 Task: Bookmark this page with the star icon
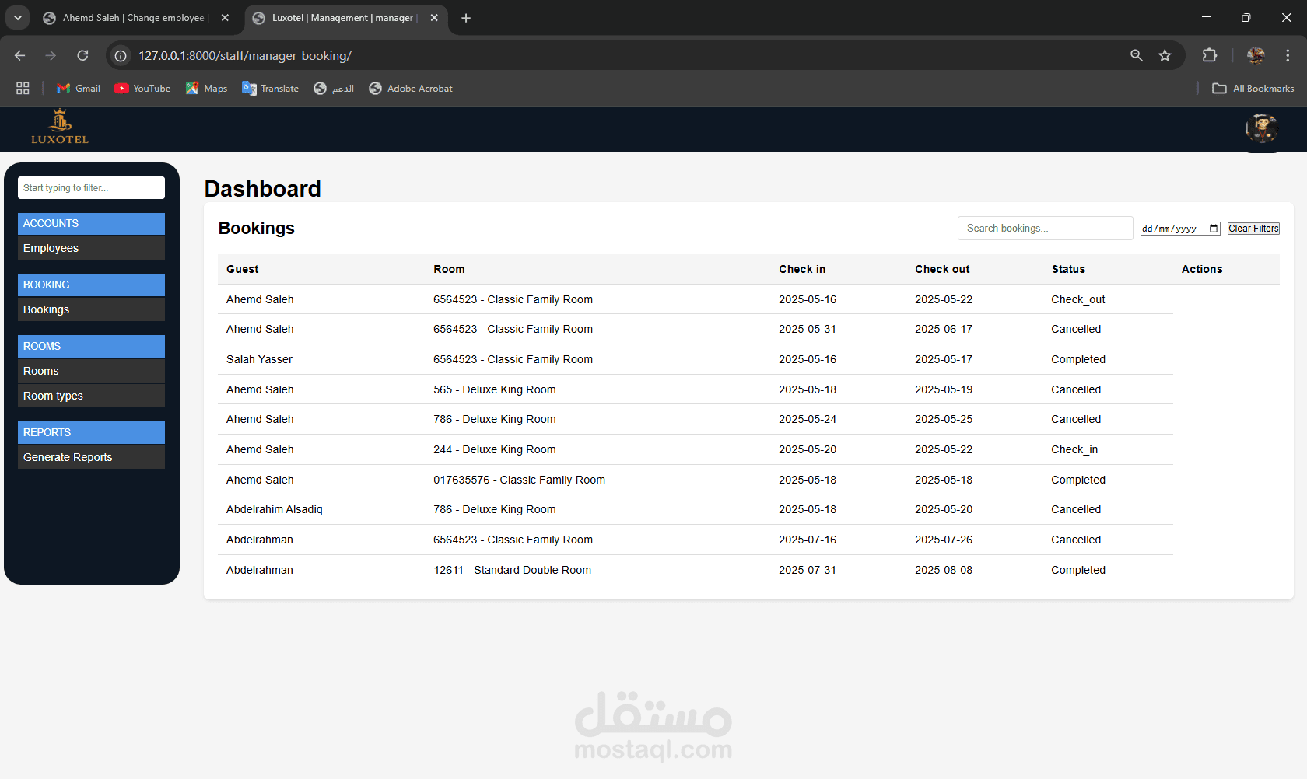point(1165,55)
